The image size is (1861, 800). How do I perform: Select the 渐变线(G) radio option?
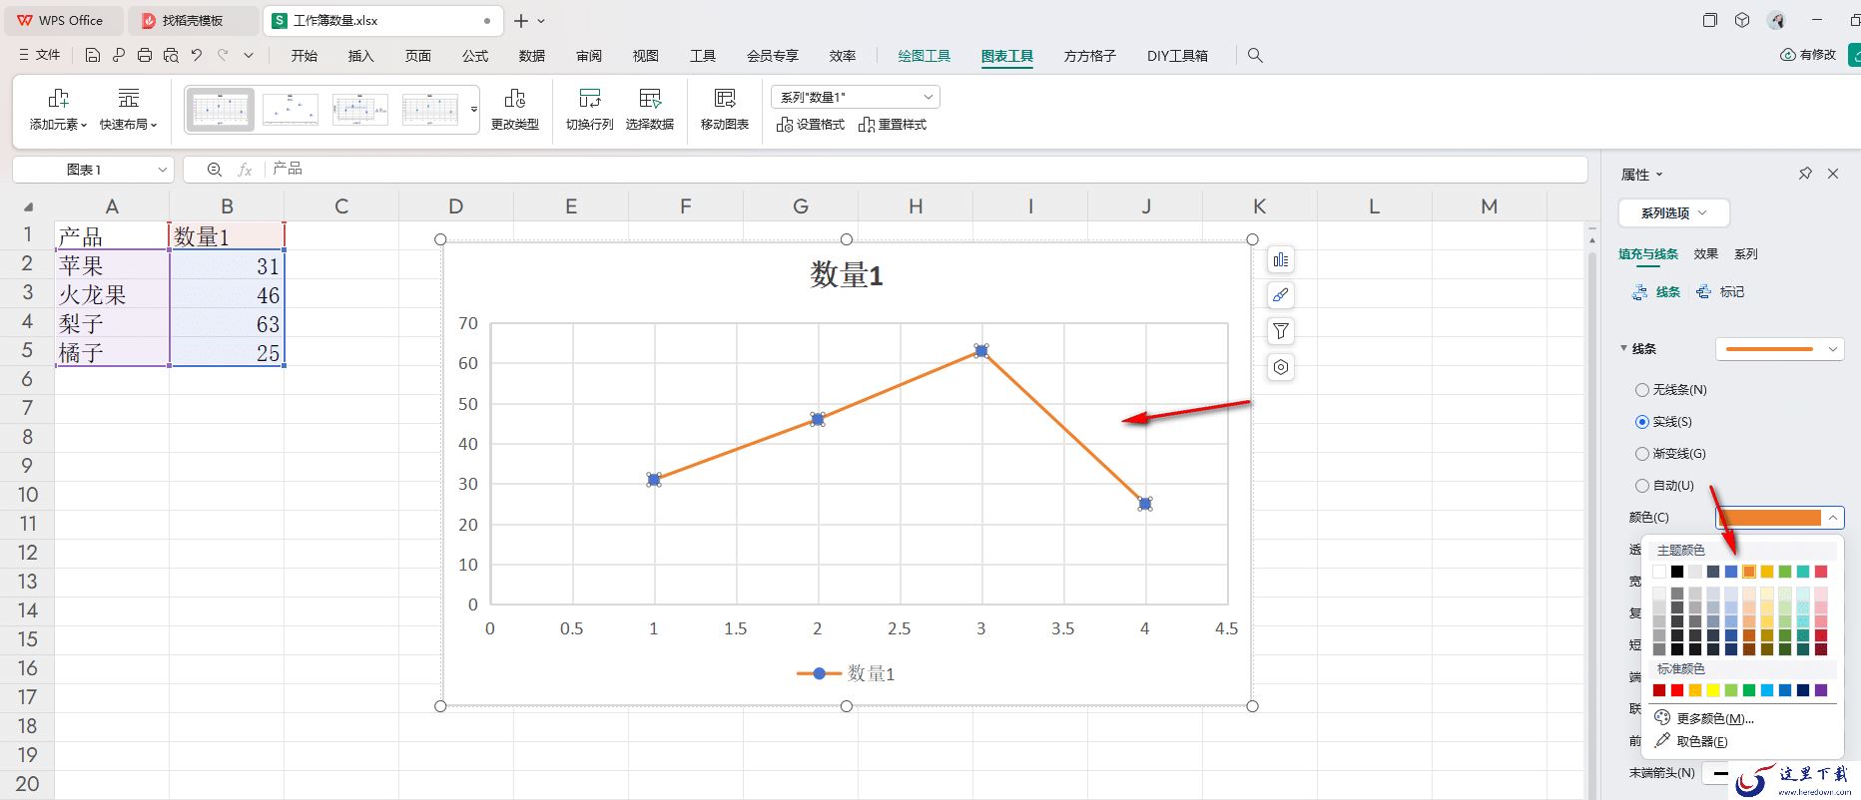(x=1641, y=454)
